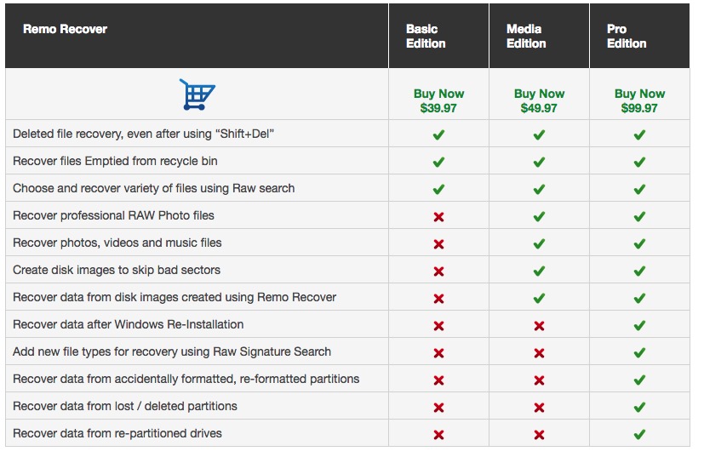704x457 pixels.
Task: Click Basic red X for RAW Photo files
Action: click(438, 217)
